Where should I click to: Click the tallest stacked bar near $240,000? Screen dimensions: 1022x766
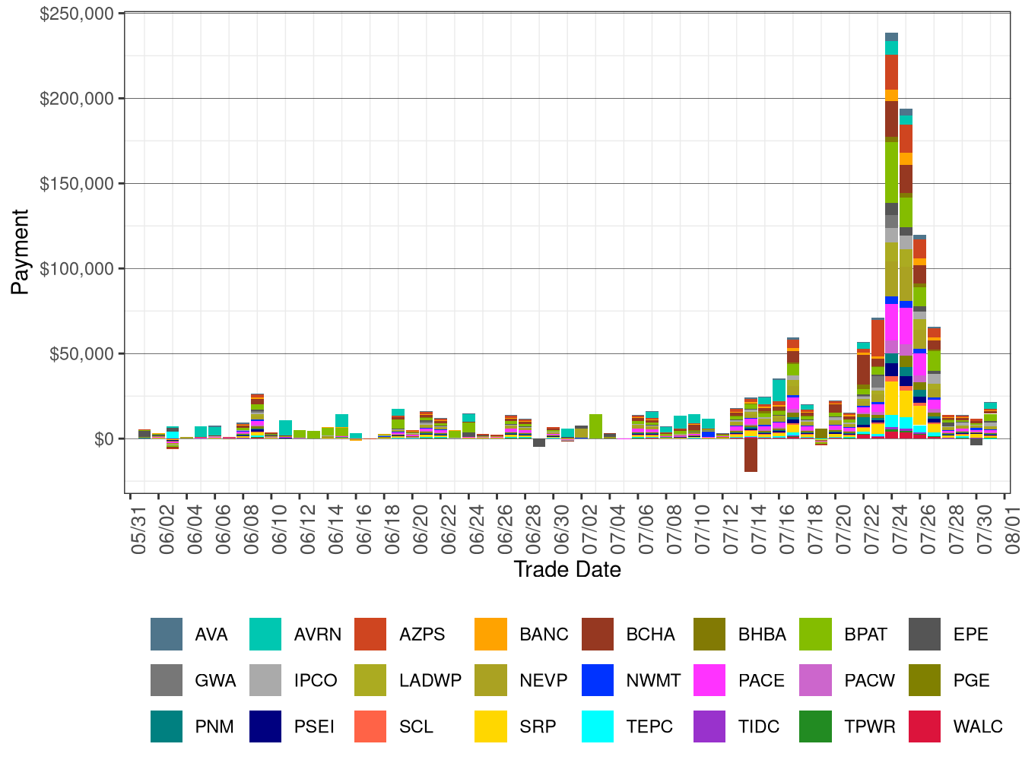891,236
